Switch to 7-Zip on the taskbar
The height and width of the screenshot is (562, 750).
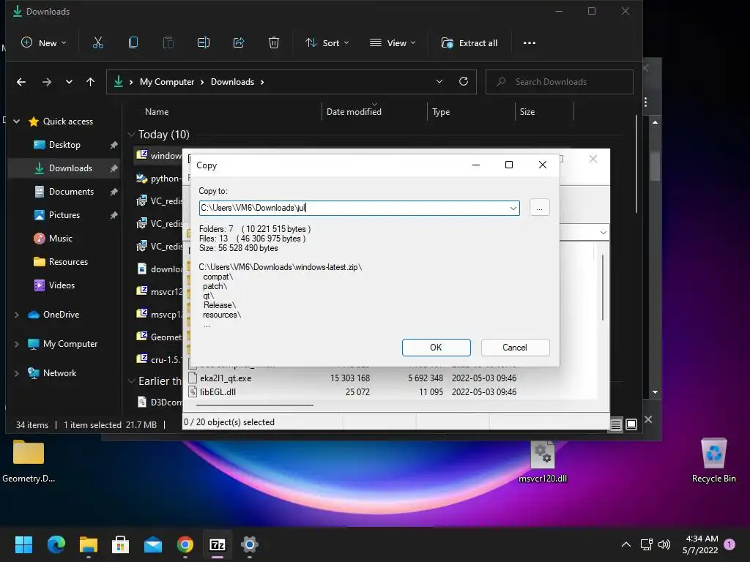point(218,544)
